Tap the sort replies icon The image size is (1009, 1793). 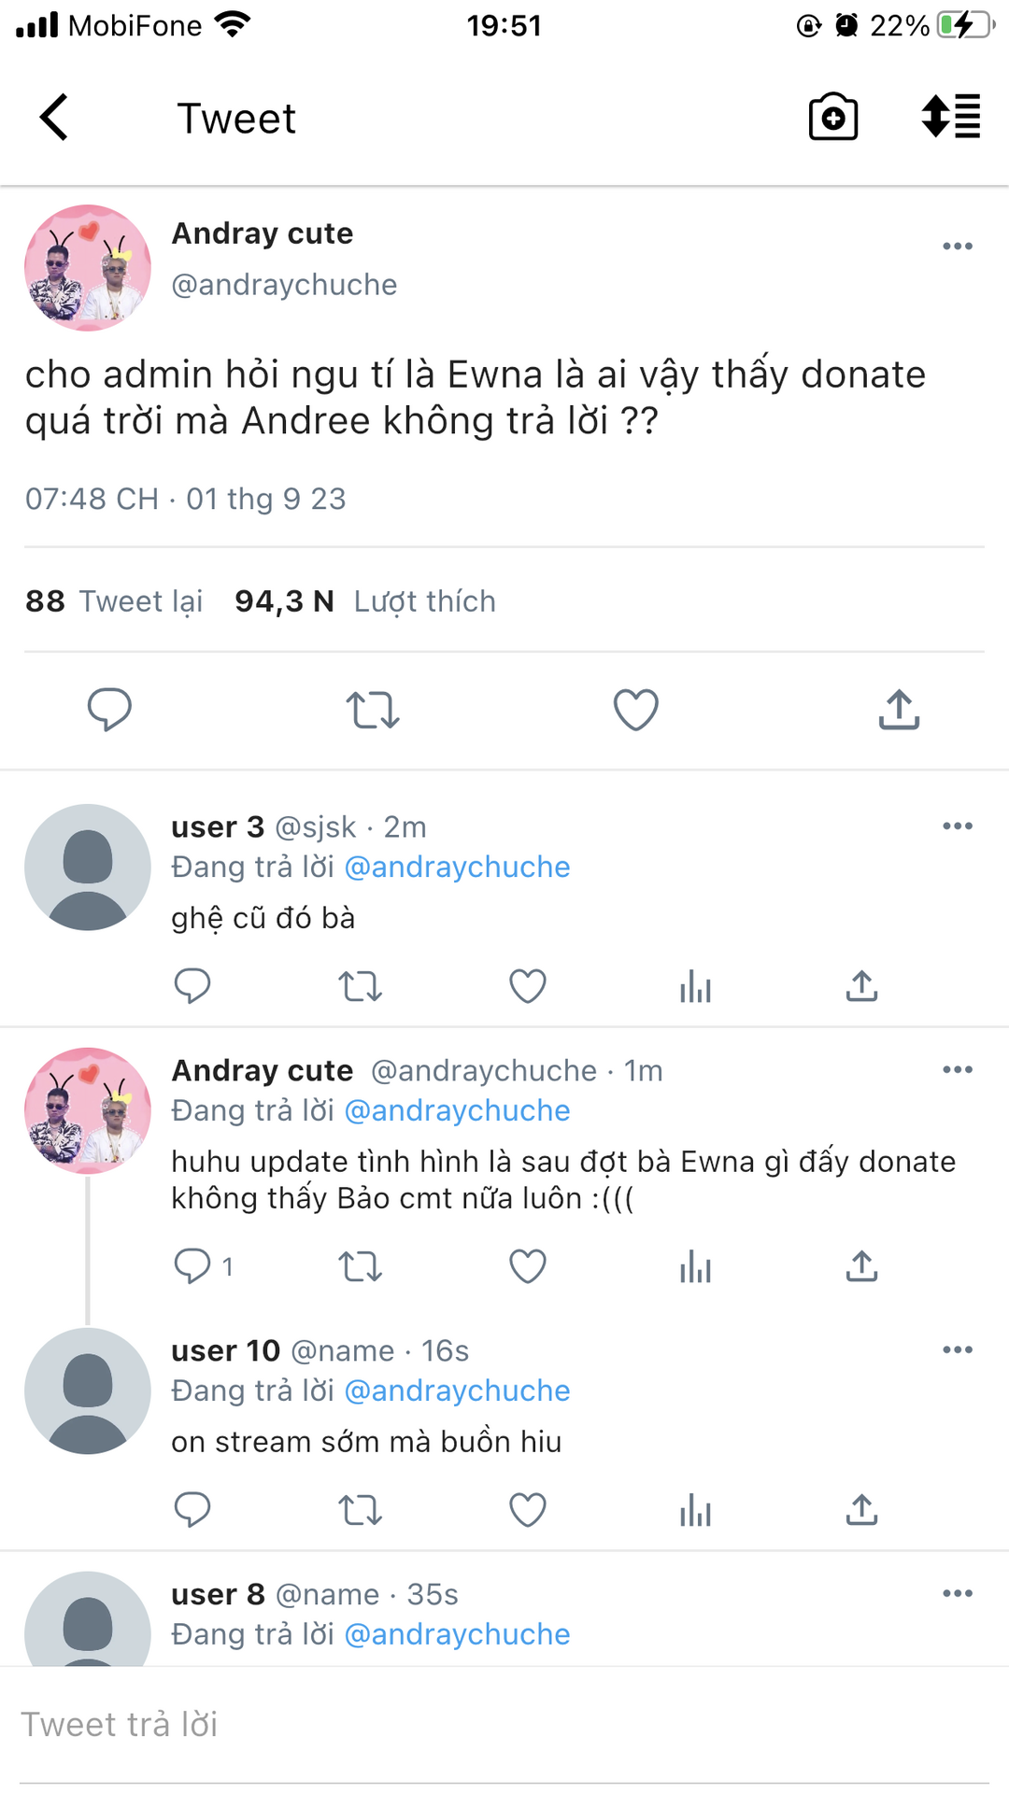[950, 118]
